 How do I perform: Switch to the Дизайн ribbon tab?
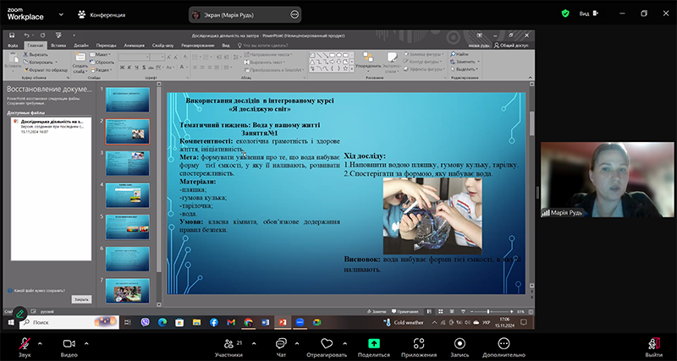click(81, 46)
